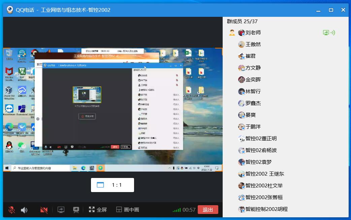Click the 群成员 25/37 header
Screen dimensions: 351x220
(242, 22)
